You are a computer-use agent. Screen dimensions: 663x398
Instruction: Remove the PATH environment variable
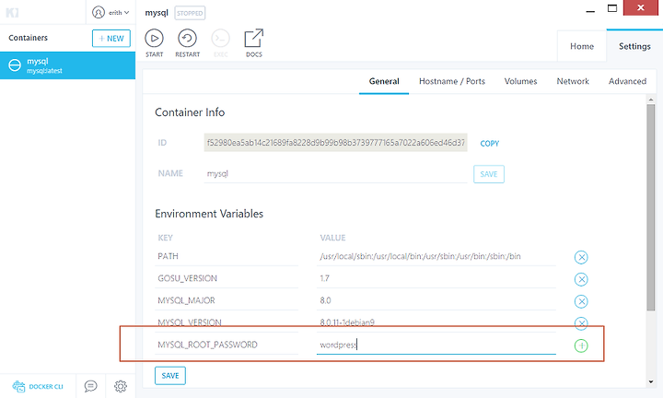pyautogui.click(x=581, y=257)
